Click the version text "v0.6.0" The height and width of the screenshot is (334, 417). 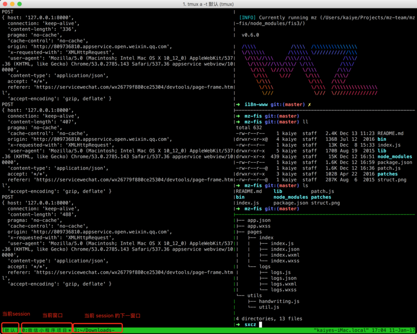click(x=250, y=35)
